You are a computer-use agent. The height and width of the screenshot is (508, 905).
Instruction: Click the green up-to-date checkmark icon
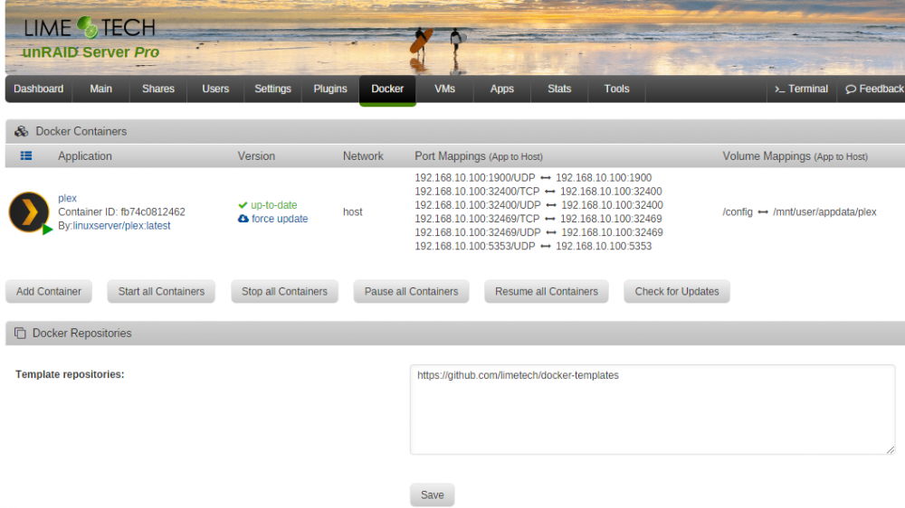(243, 204)
